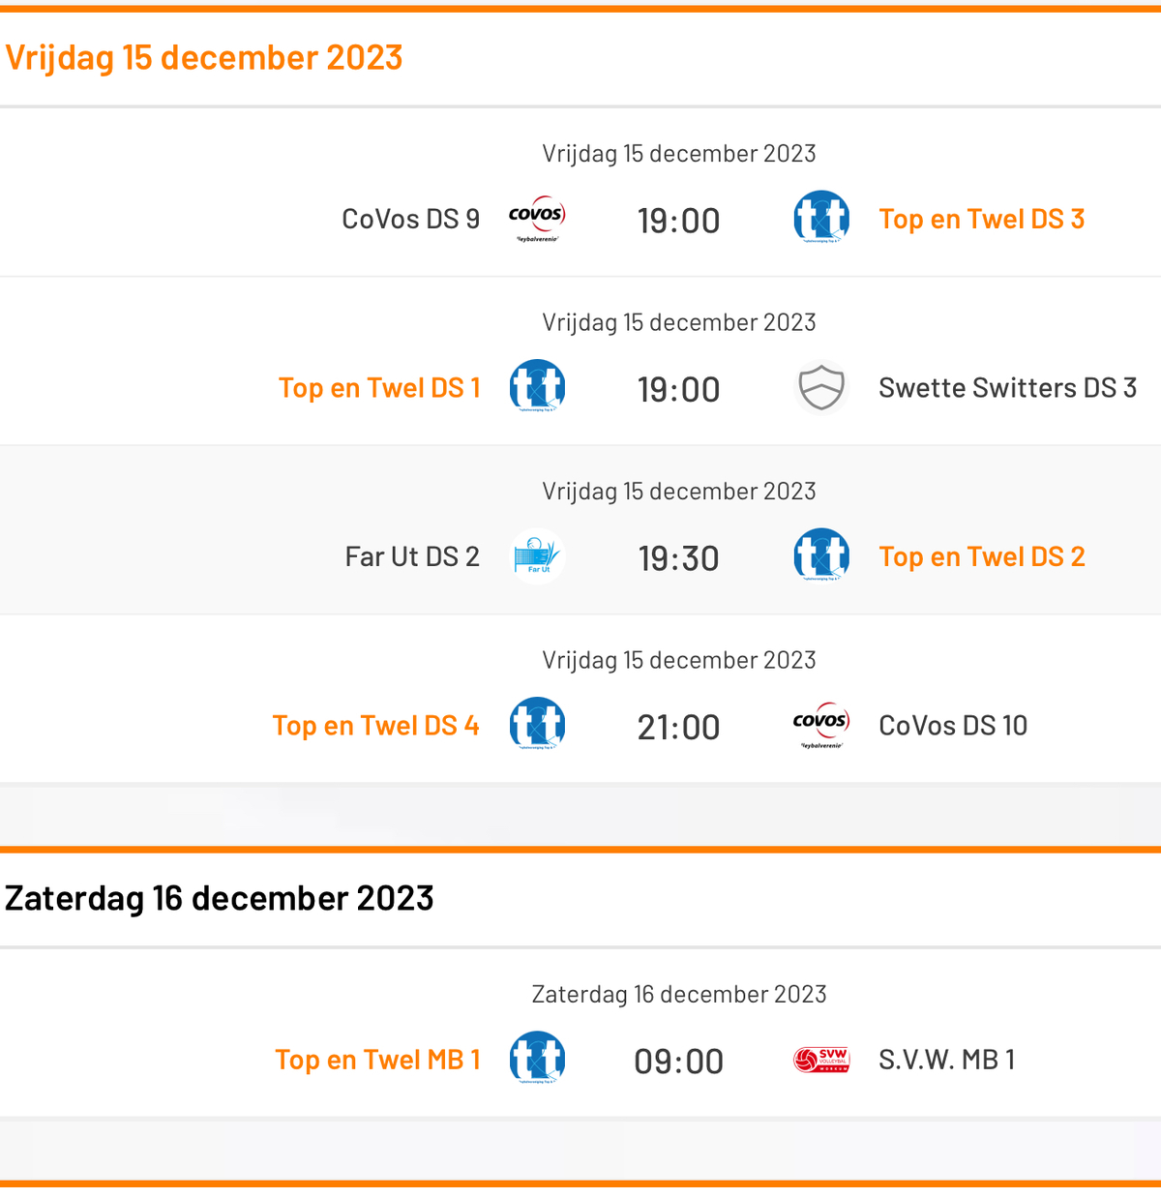
Task: Click Top en Twel logo next to MB 1
Action: 537,1060
